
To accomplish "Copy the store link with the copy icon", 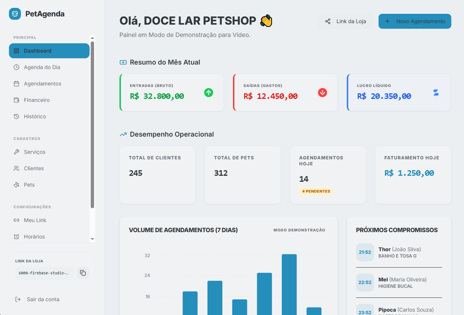I will [x=82, y=273].
